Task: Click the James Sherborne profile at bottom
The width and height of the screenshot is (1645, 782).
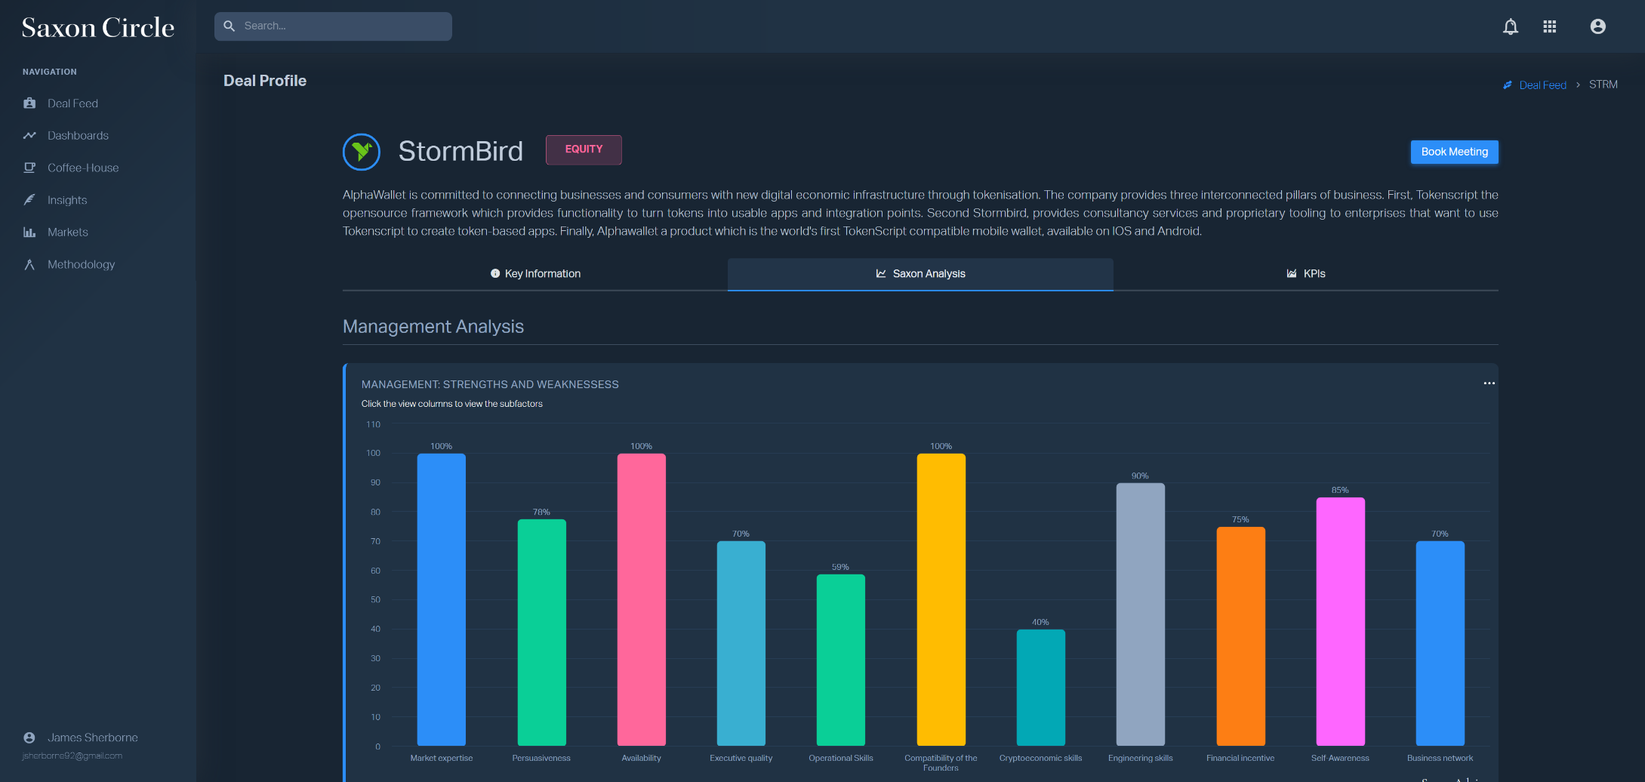Action: (x=92, y=737)
